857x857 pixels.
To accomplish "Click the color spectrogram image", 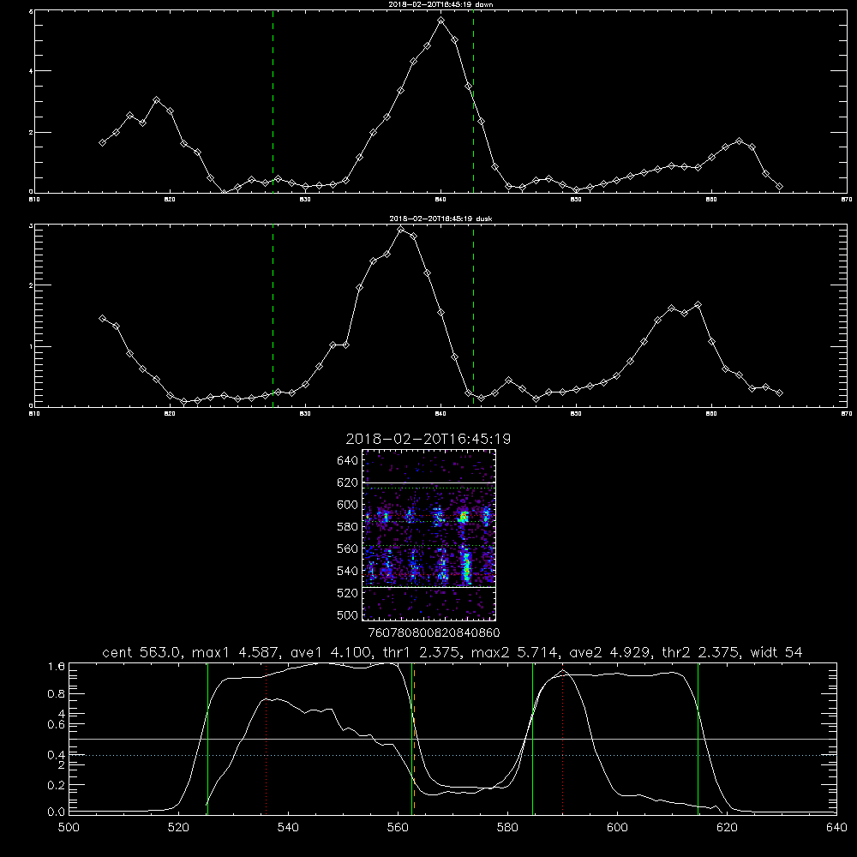I will click(428, 535).
